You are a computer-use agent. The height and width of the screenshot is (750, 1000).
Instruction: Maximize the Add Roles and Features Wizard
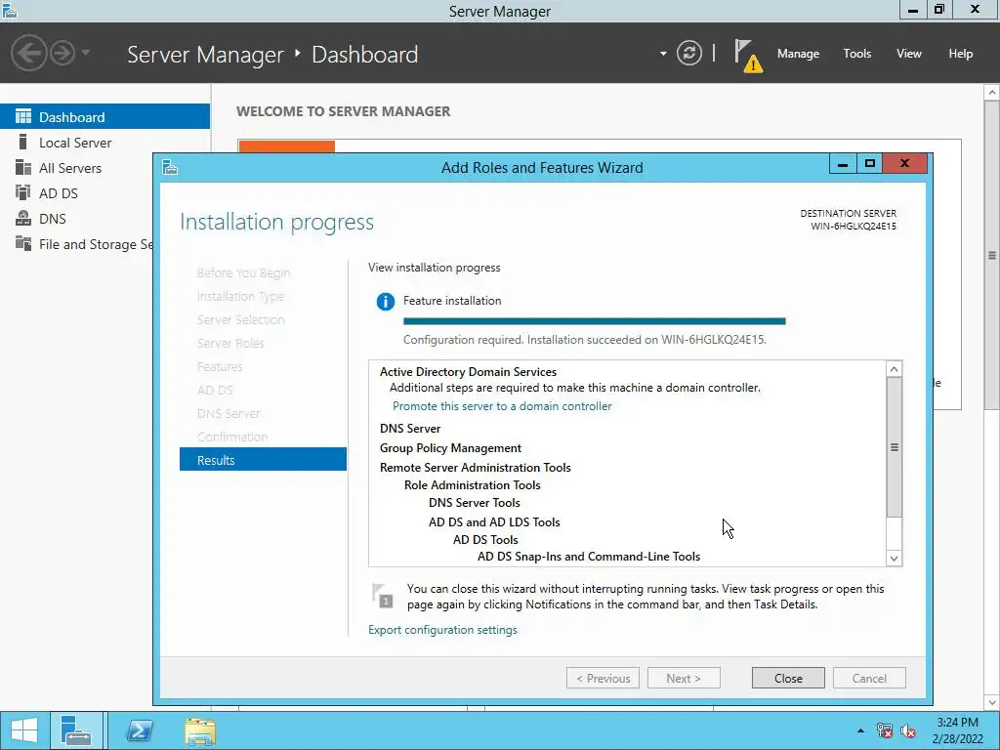click(x=869, y=164)
